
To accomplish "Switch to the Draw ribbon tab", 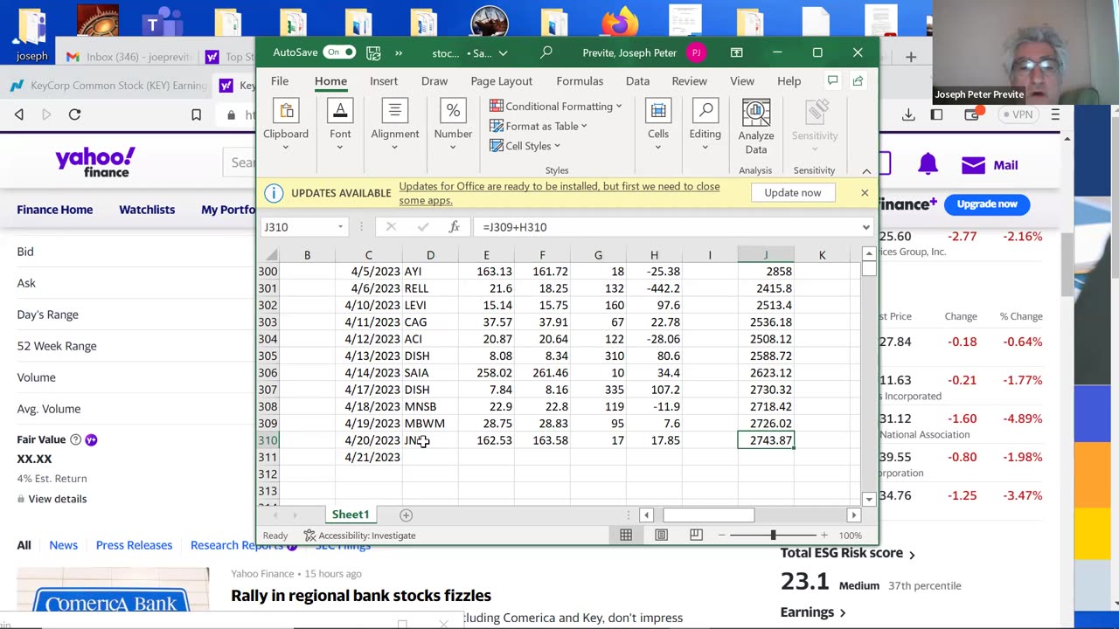I will point(434,81).
